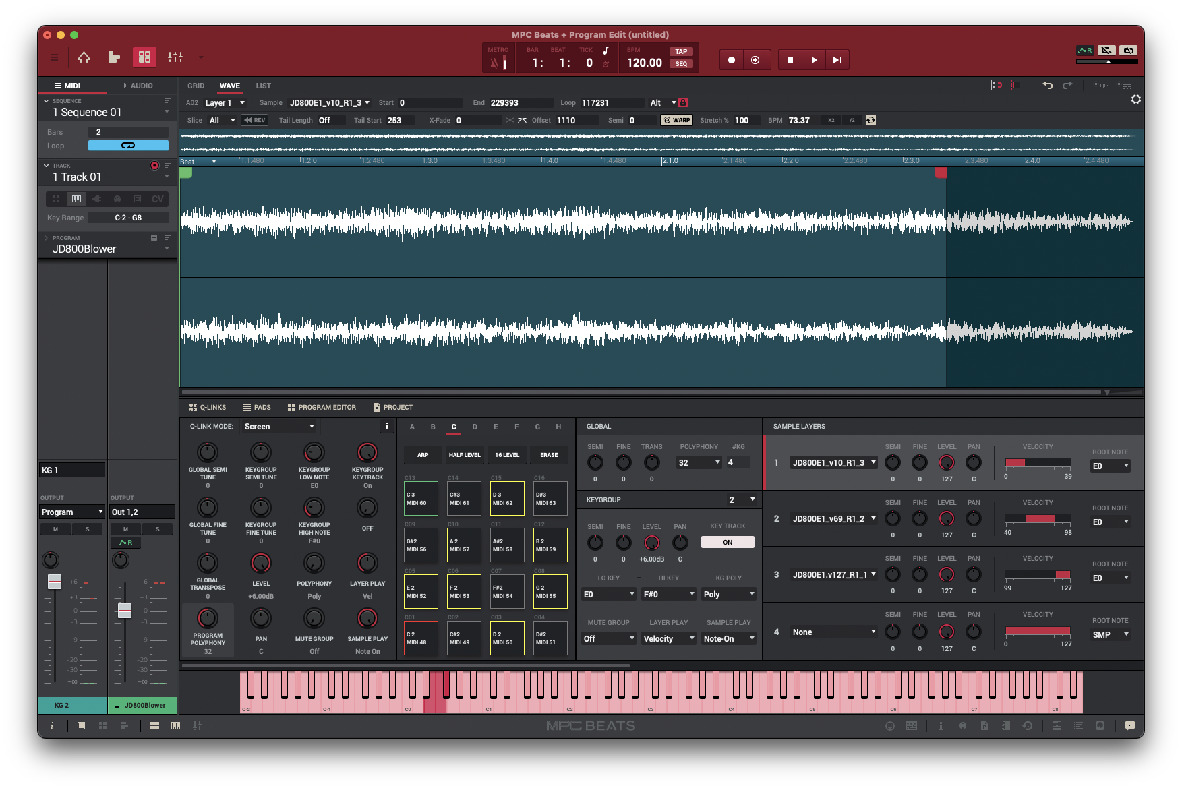Select the Program Edit grid icon
Viewport: 1182px width, 788px height.
pos(144,57)
